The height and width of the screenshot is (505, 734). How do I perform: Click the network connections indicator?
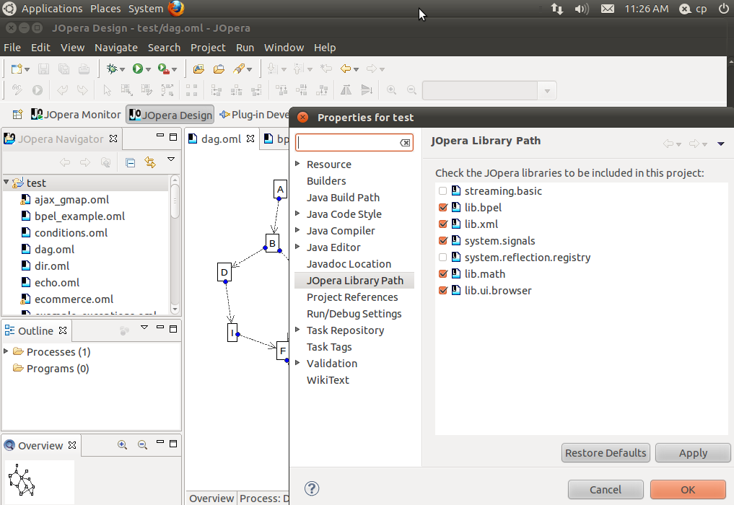[x=557, y=9]
